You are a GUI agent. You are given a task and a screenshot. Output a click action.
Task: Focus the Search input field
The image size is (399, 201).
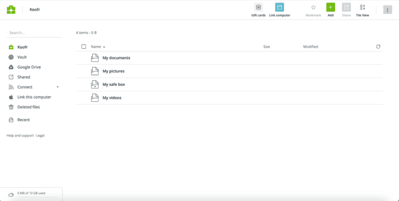point(34,33)
